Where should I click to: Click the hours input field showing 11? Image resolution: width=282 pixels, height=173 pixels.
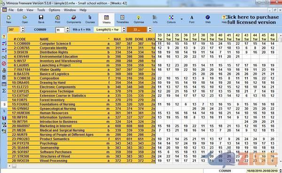pyautogui.click(x=60, y=30)
